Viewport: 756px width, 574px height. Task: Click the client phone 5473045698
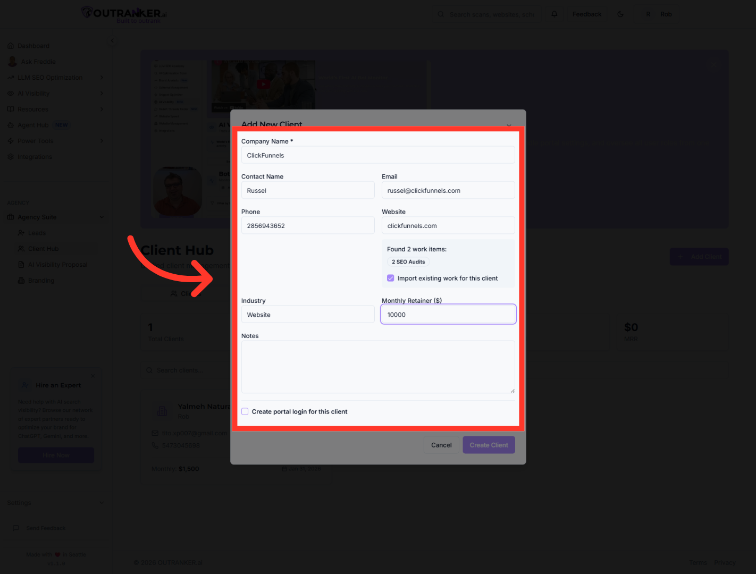(181, 445)
